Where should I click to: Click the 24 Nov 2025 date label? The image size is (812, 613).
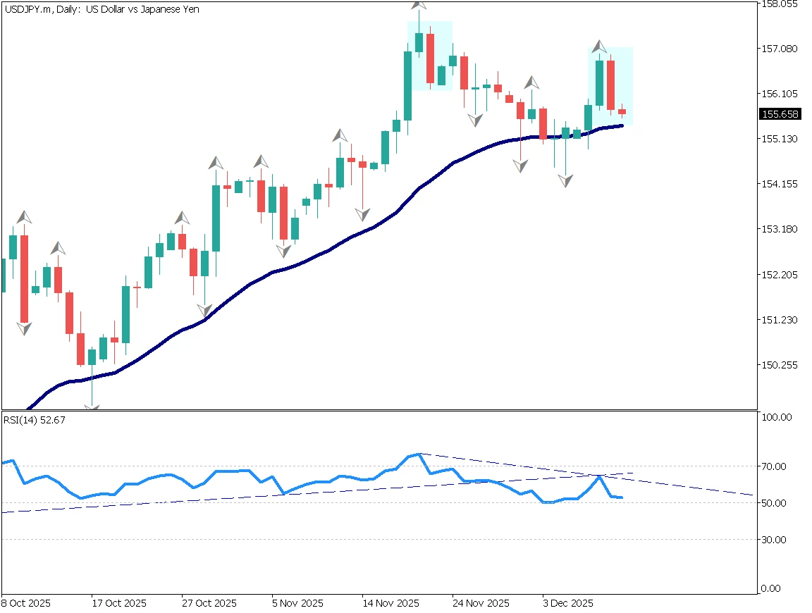point(481,604)
